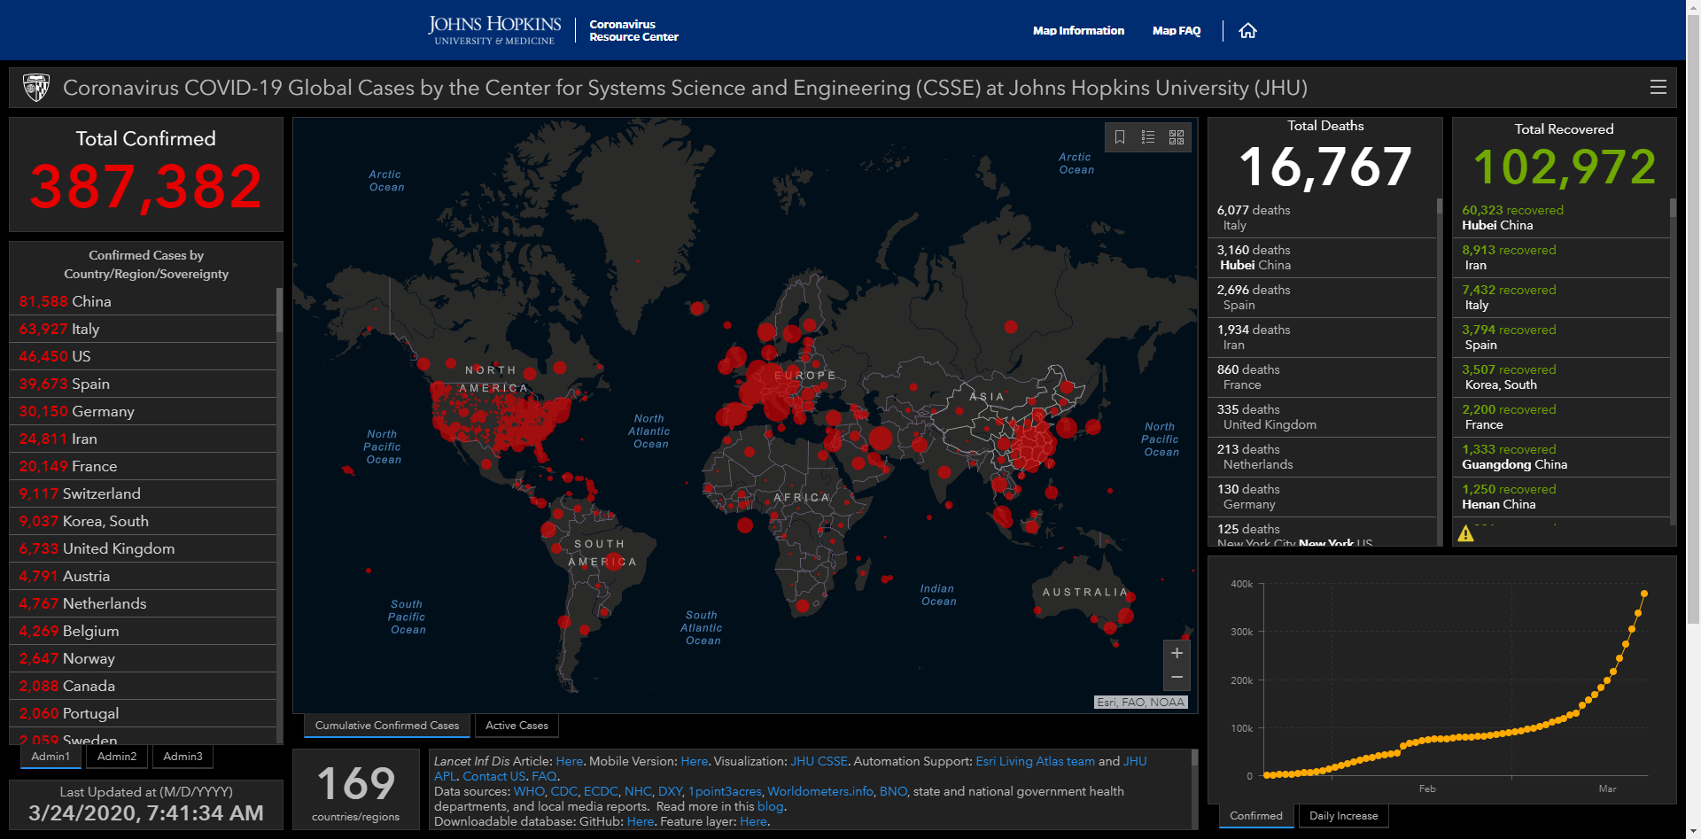The height and width of the screenshot is (839, 1701).
Task: Open the blog link
Action: tap(770, 806)
